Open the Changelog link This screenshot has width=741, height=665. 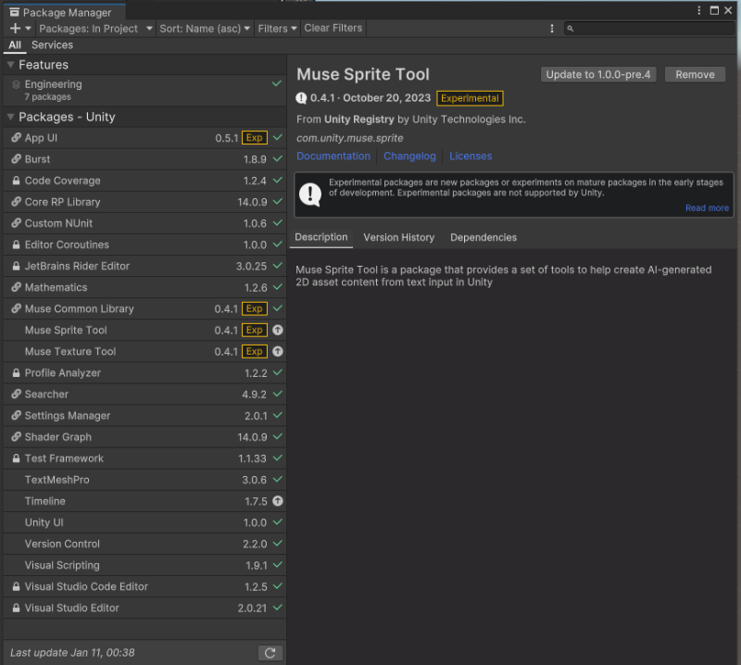point(409,157)
